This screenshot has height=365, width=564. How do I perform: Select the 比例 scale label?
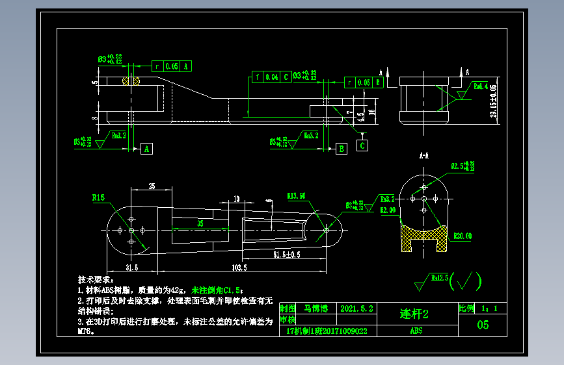tap(466, 308)
